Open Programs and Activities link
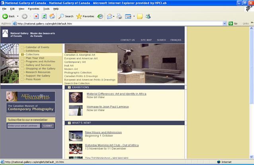This screenshot has height=165, width=254. pos(40,61)
